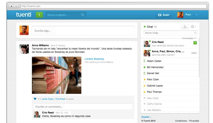Toggle the green chat status dot
The height and width of the screenshot is (123, 213).
tap(145, 27)
